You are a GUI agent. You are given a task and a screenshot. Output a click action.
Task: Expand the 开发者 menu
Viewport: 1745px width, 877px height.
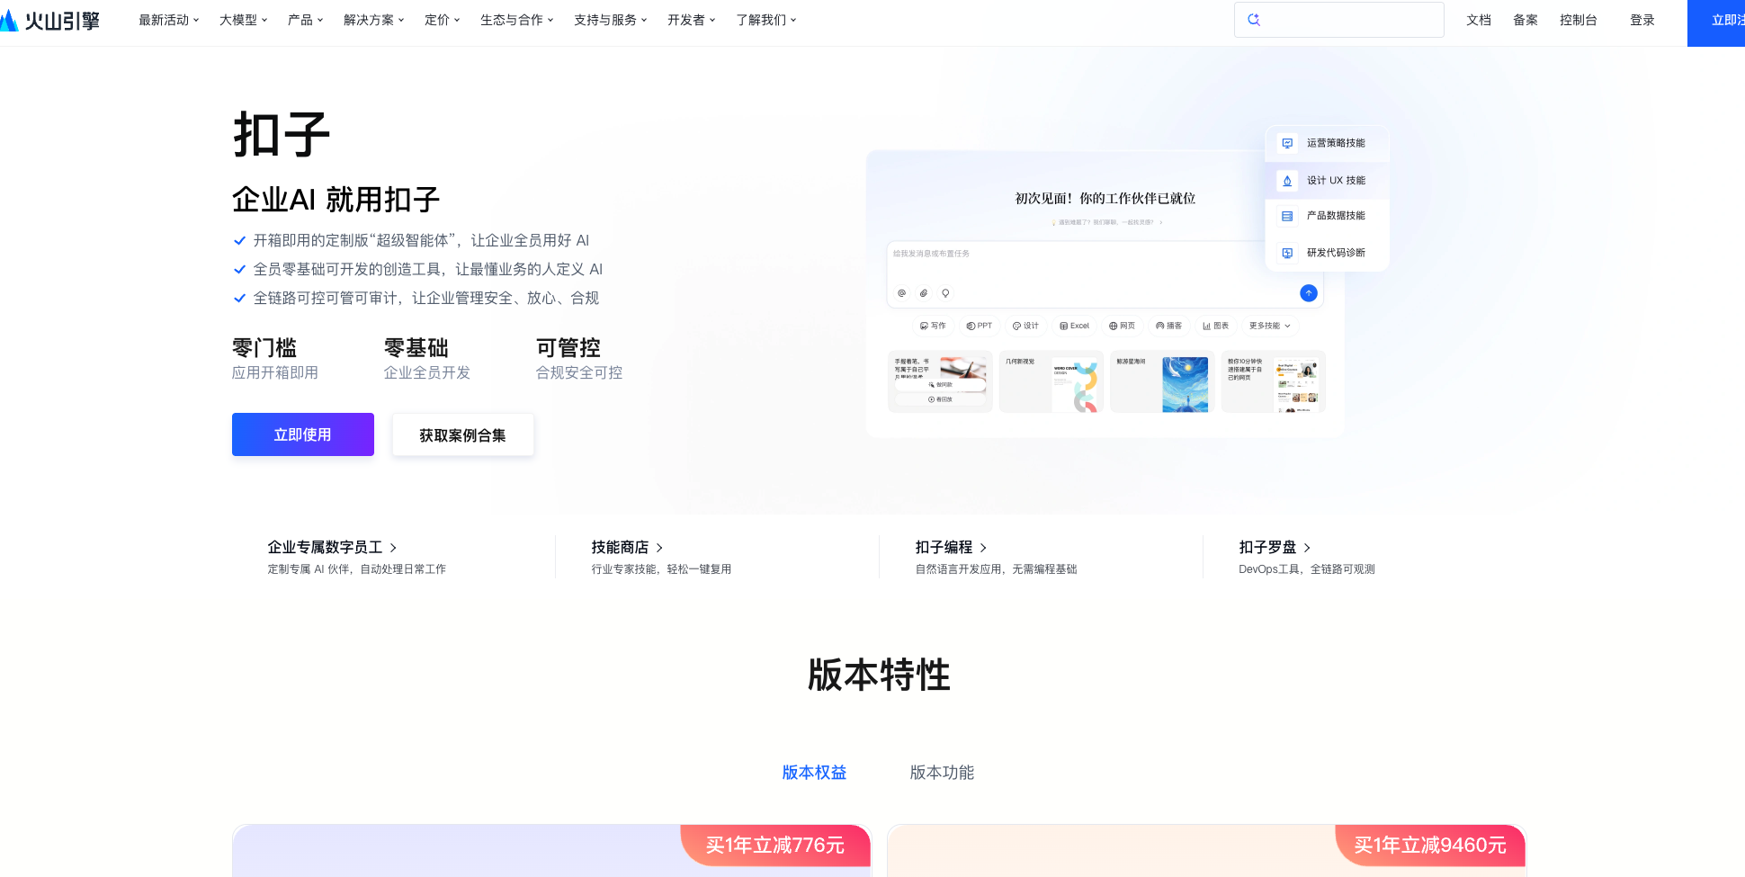(692, 20)
